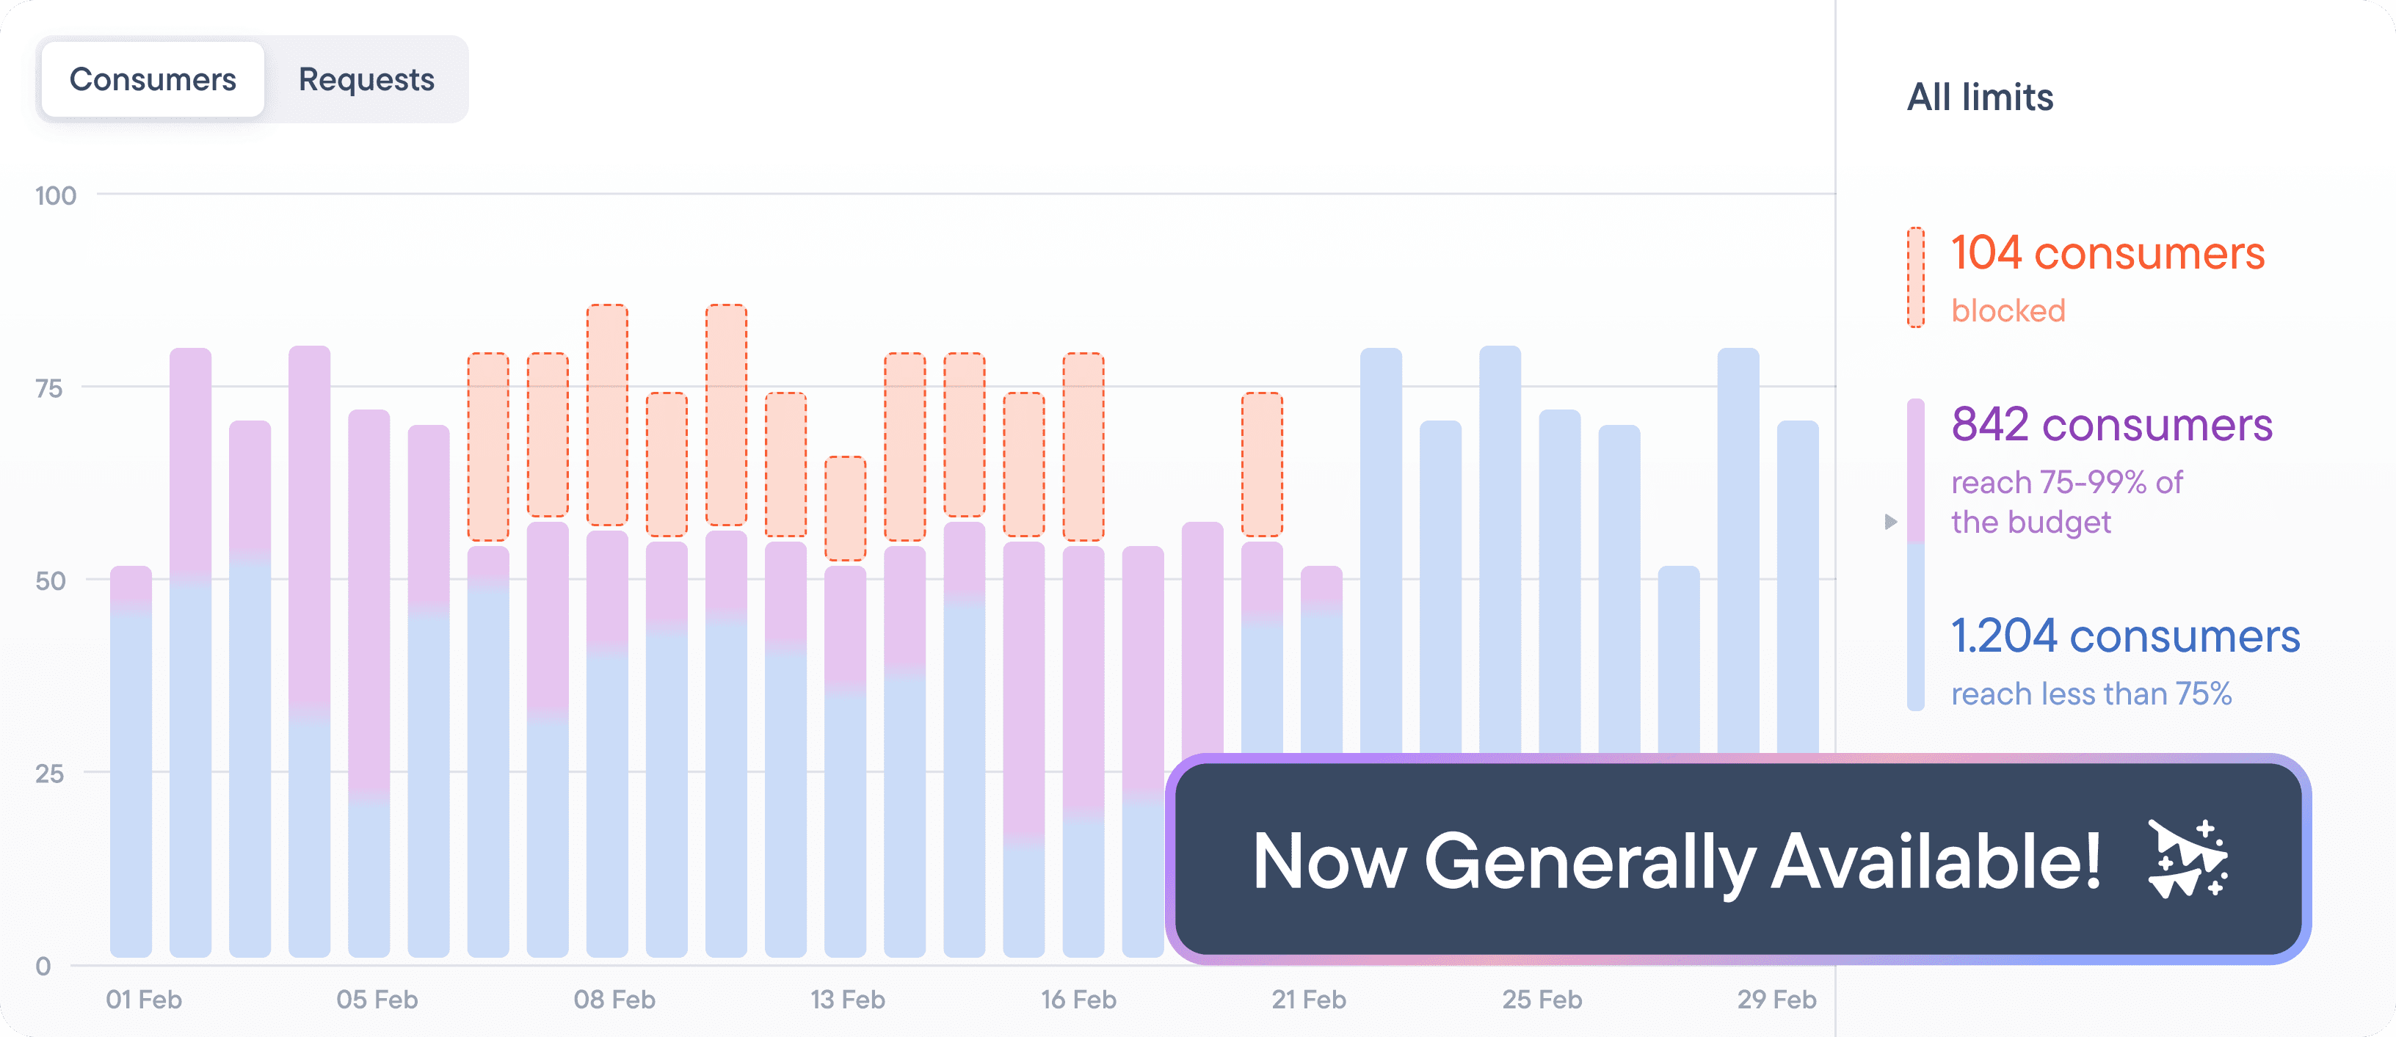Open the Requests tab
The height and width of the screenshot is (1037, 2396).
366,80
